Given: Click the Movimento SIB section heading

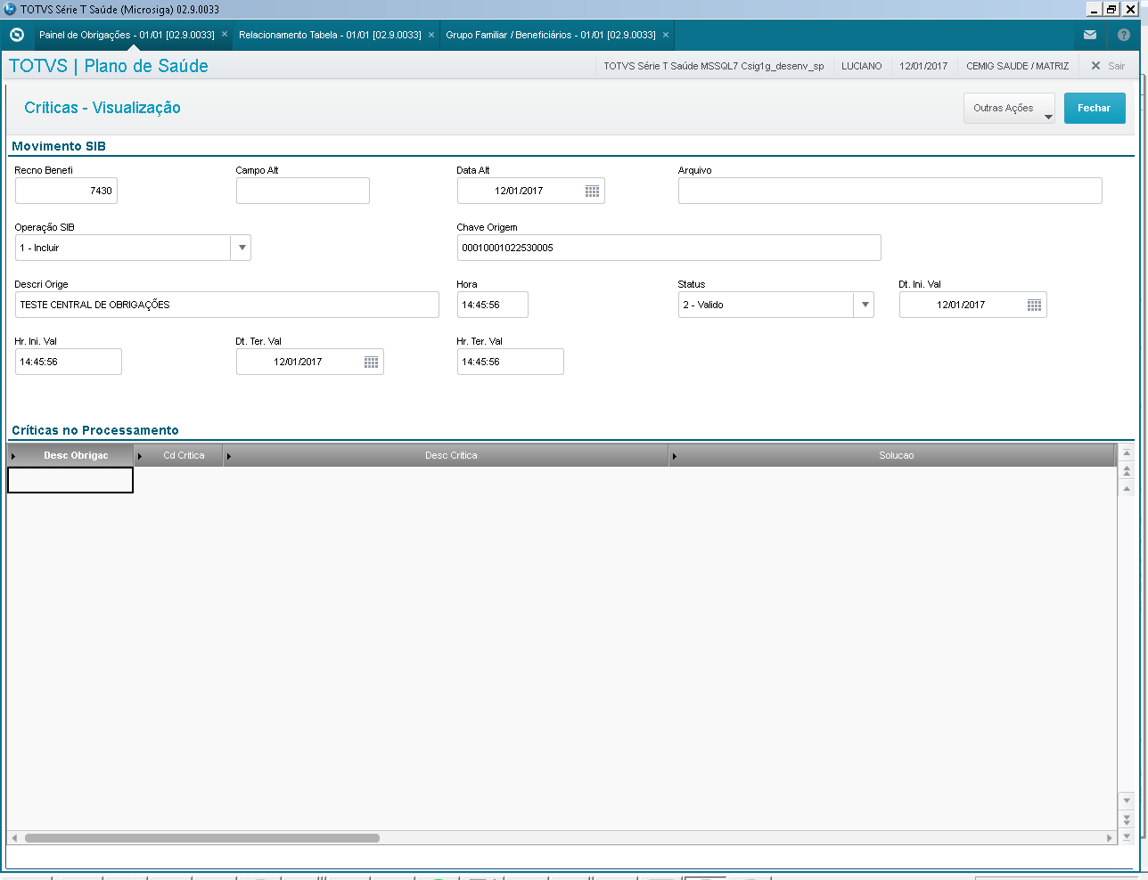Looking at the screenshot, I should click(59, 146).
